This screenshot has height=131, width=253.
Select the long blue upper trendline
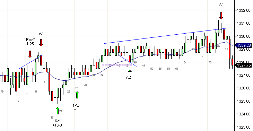coord(165,36)
